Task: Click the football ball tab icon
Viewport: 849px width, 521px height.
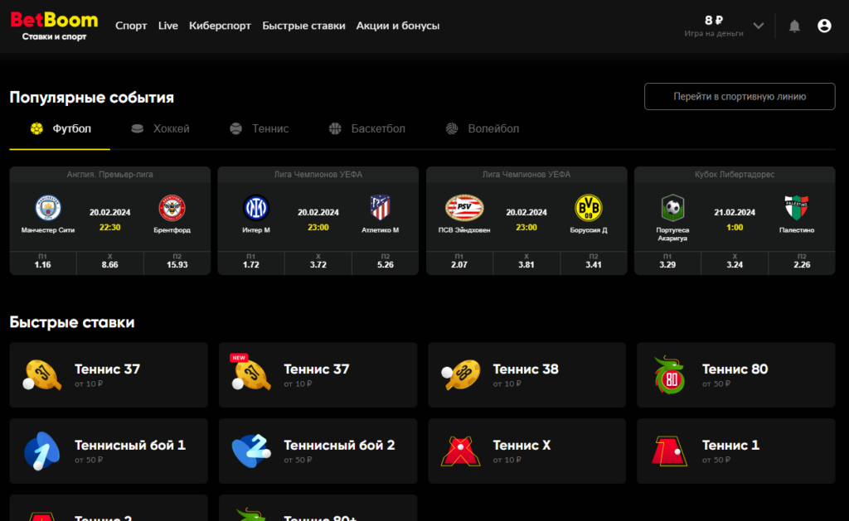Action: click(36, 128)
